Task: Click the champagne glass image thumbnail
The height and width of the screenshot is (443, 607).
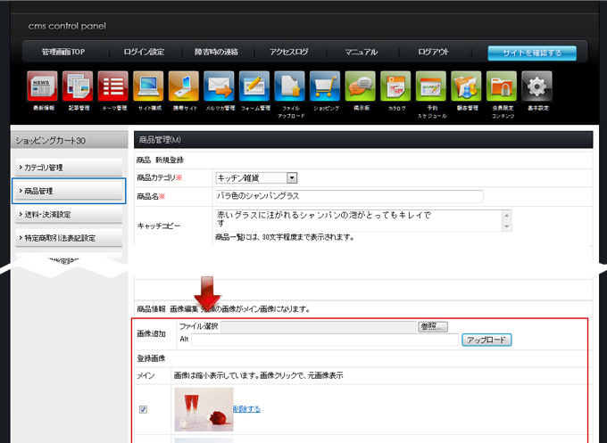Action: 204,409
